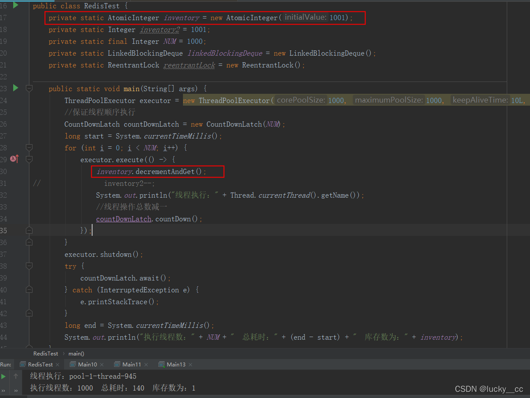Viewport: 530px width, 398px height.
Task: Click the underlined countDownLatch on line 34
Action: tap(124, 219)
